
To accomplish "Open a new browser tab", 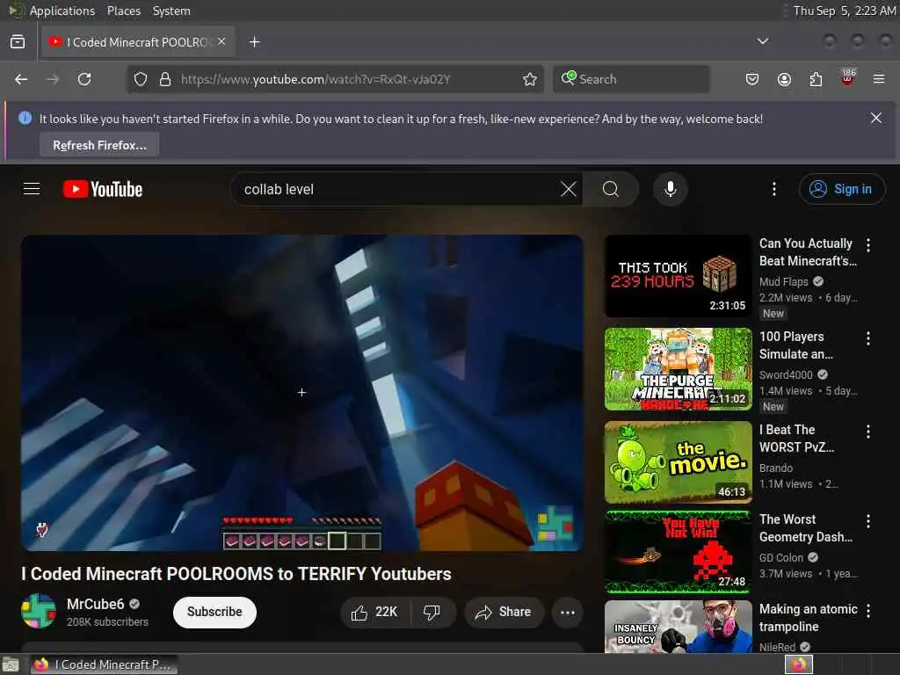I will [255, 42].
